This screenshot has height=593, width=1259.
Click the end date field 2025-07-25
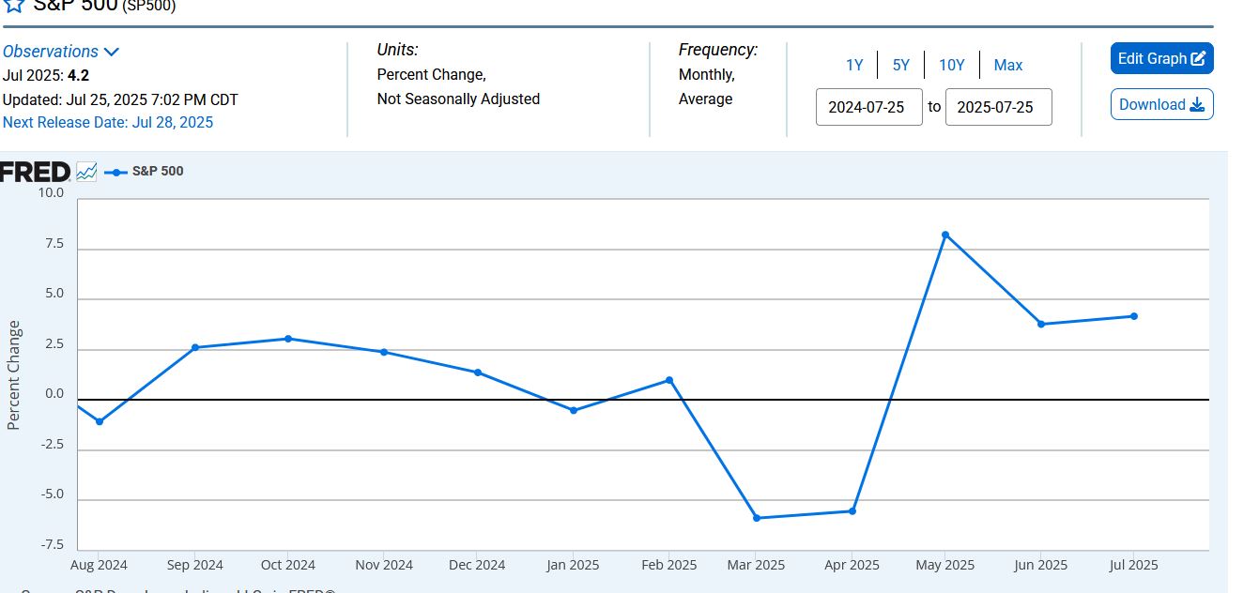pos(998,107)
